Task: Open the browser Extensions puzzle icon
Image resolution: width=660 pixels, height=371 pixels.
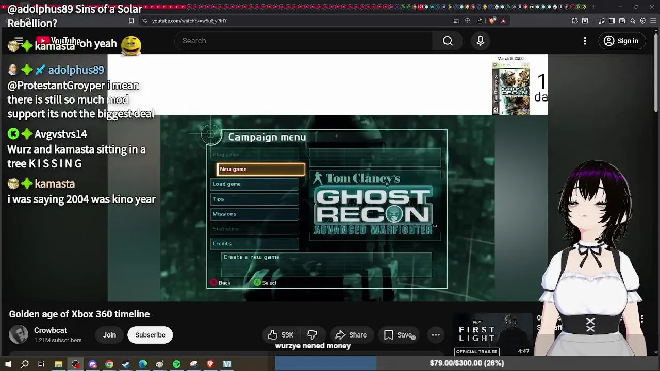Action: point(575,21)
